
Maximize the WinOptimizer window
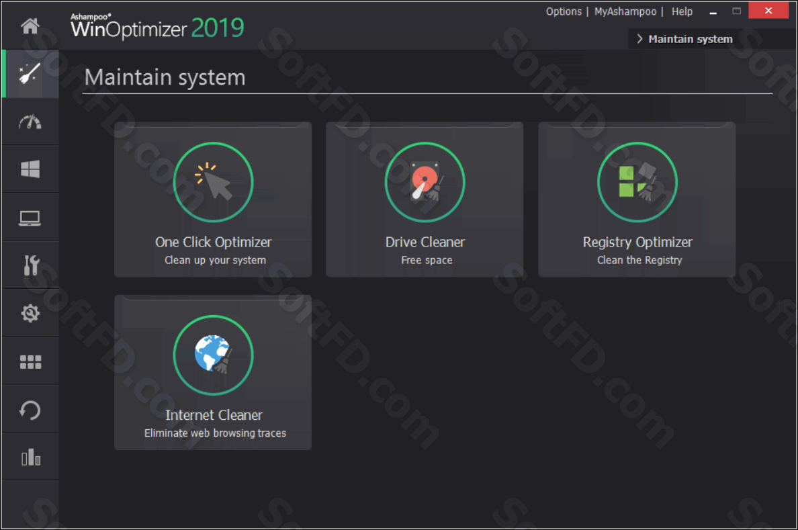(x=736, y=11)
